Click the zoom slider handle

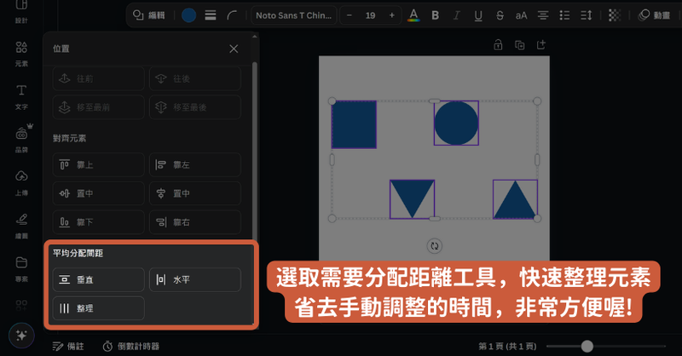point(587,346)
